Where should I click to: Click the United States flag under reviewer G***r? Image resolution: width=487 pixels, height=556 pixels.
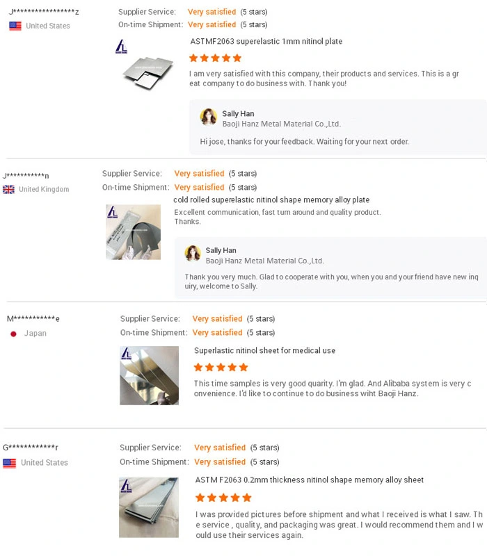pyautogui.click(x=9, y=463)
